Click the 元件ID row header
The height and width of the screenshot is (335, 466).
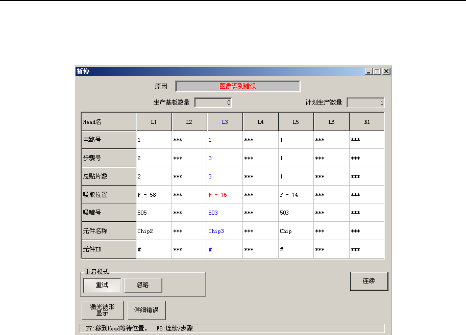click(x=109, y=249)
